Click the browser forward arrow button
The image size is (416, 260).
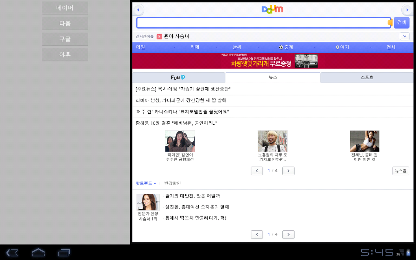tap(407, 10)
